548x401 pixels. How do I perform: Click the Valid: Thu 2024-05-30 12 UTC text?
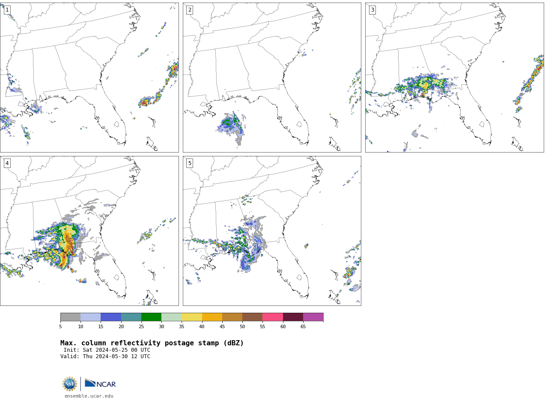click(x=105, y=356)
